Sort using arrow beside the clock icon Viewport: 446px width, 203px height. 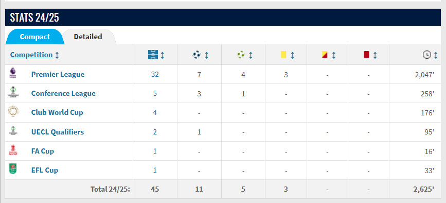(x=436, y=55)
